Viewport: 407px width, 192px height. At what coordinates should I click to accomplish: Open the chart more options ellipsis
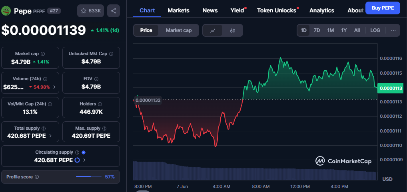[x=393, y=30]
